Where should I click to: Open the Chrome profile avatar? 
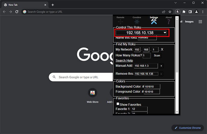tap(197, 12)
